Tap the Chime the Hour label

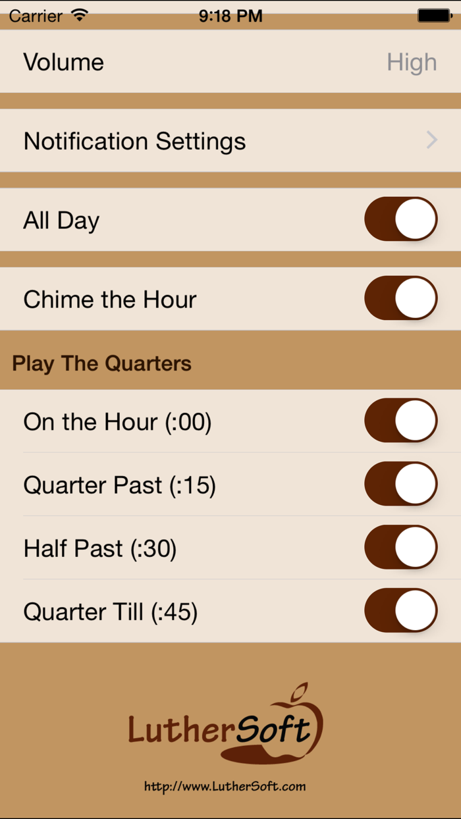point(110,300)
